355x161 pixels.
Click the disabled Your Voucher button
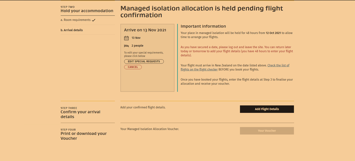[x=267, y=131]
